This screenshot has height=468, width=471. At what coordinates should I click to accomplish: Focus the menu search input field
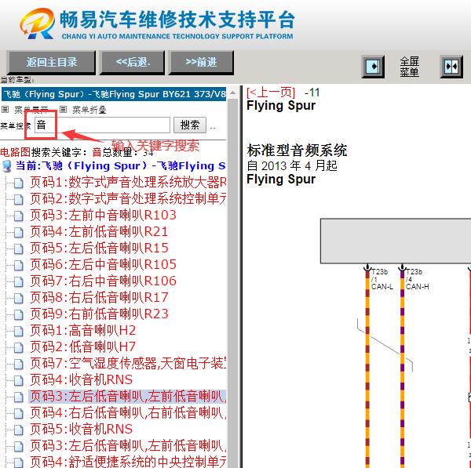[x=102, y=125]
